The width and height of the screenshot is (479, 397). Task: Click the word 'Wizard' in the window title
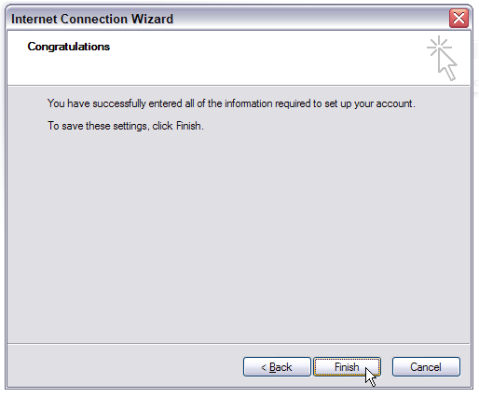coord(152,19)
